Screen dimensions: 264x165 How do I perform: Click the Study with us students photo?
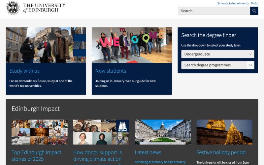(46, 45)
